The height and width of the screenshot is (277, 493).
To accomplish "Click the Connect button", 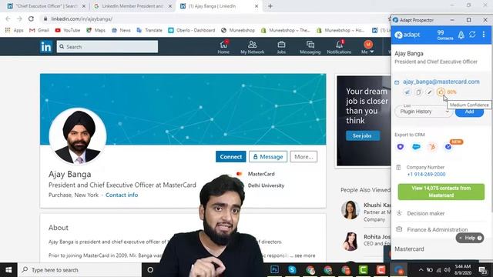I will [x=231, y=157].
